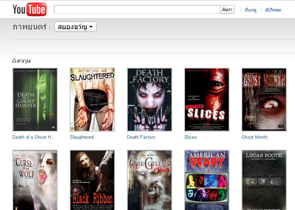Screen dimensions: 295x210
Task: Open the Black Ribbon poster
Action: [92, 180]
